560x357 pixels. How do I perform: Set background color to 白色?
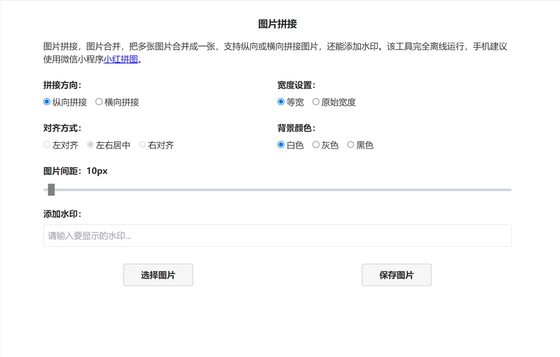[280, 145]
